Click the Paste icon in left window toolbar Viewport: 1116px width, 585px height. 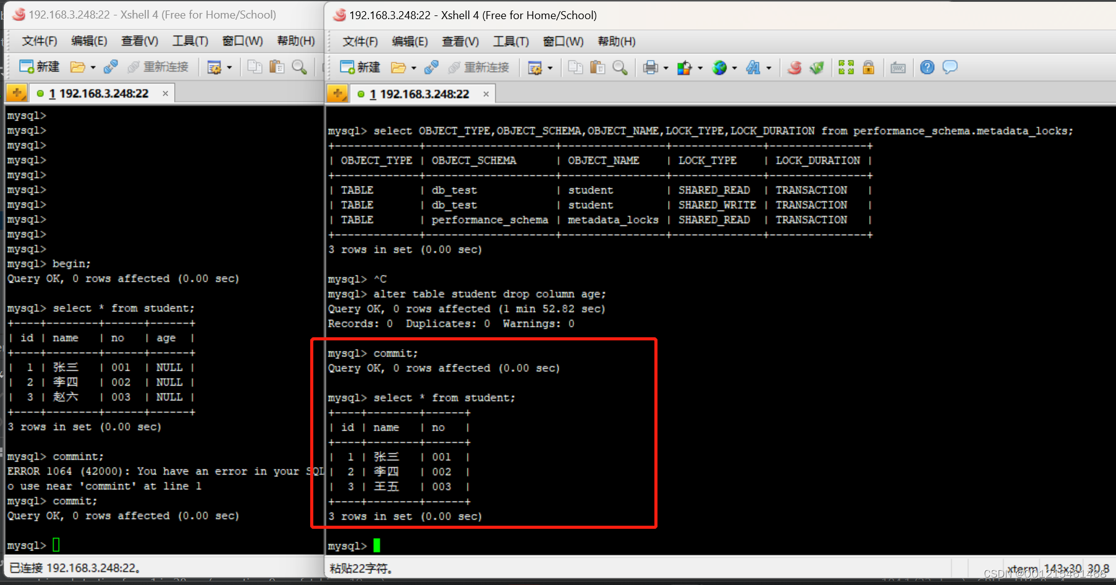click(277, 67)
